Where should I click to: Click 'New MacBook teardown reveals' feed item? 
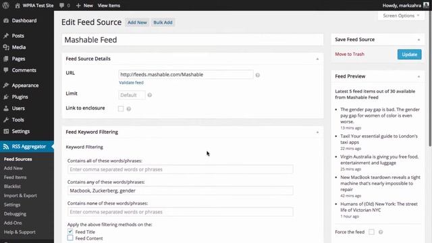pyautogui.click(x=380, y=184)
